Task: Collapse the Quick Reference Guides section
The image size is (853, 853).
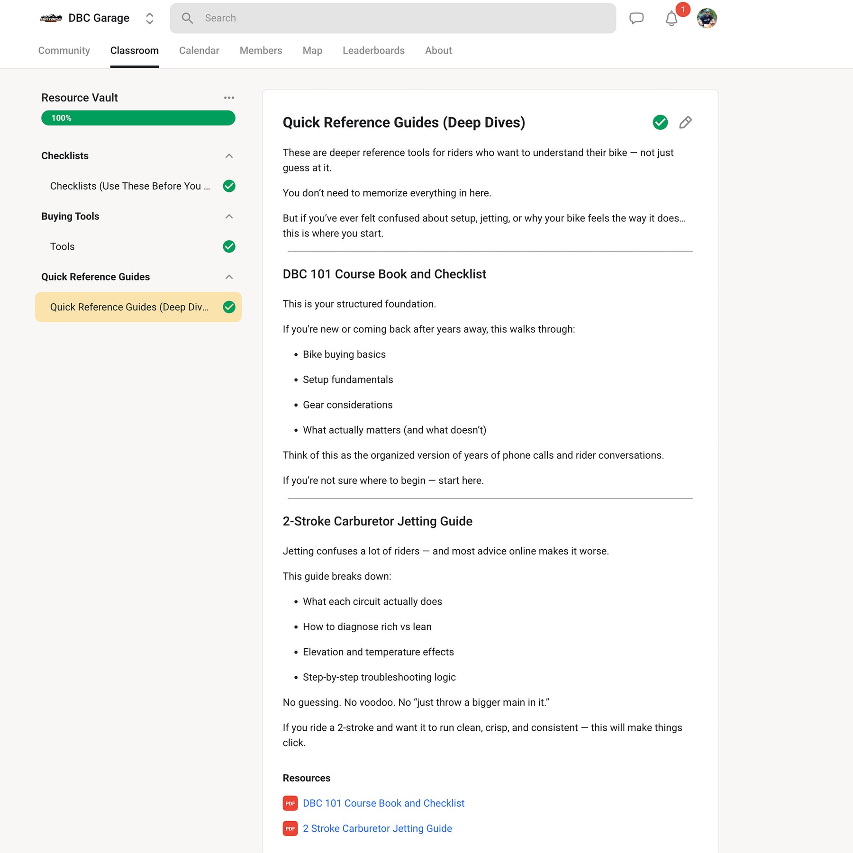Action: [x=229, y=277]
